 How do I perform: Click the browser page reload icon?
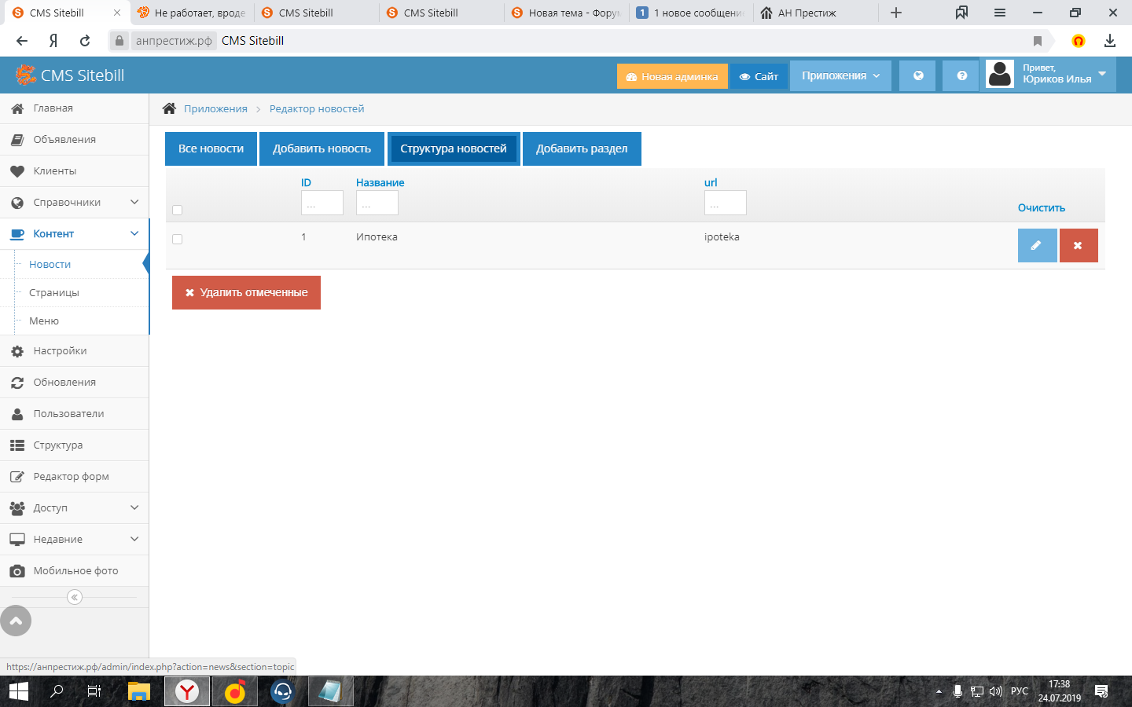pos(85,41)
